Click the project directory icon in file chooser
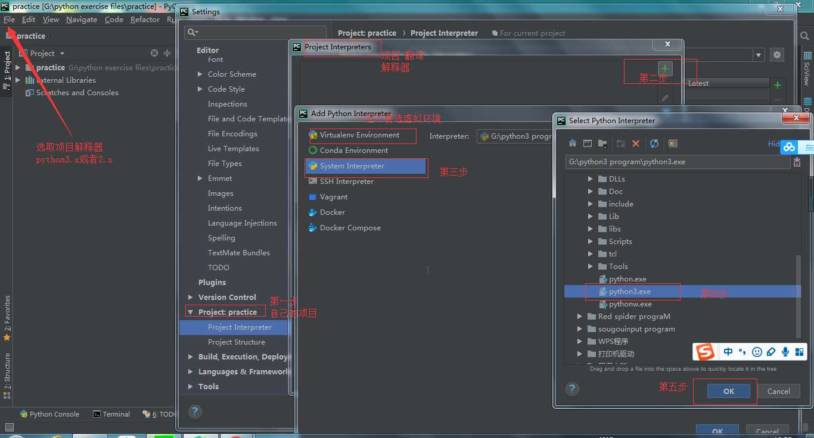 pyautogui.click(x=602, y=143)
